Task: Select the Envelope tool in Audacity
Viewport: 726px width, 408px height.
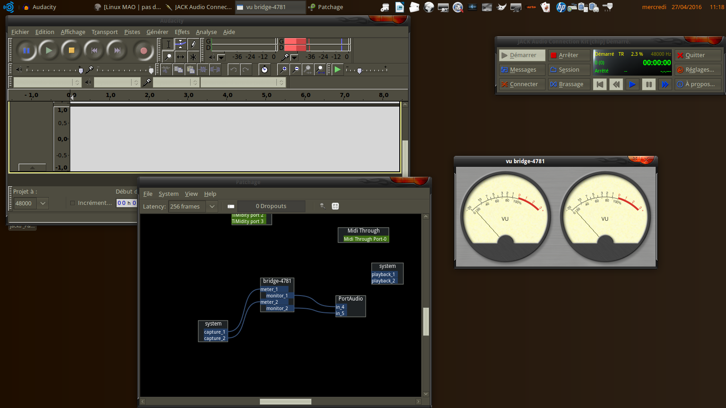Action: click(181, 44)
